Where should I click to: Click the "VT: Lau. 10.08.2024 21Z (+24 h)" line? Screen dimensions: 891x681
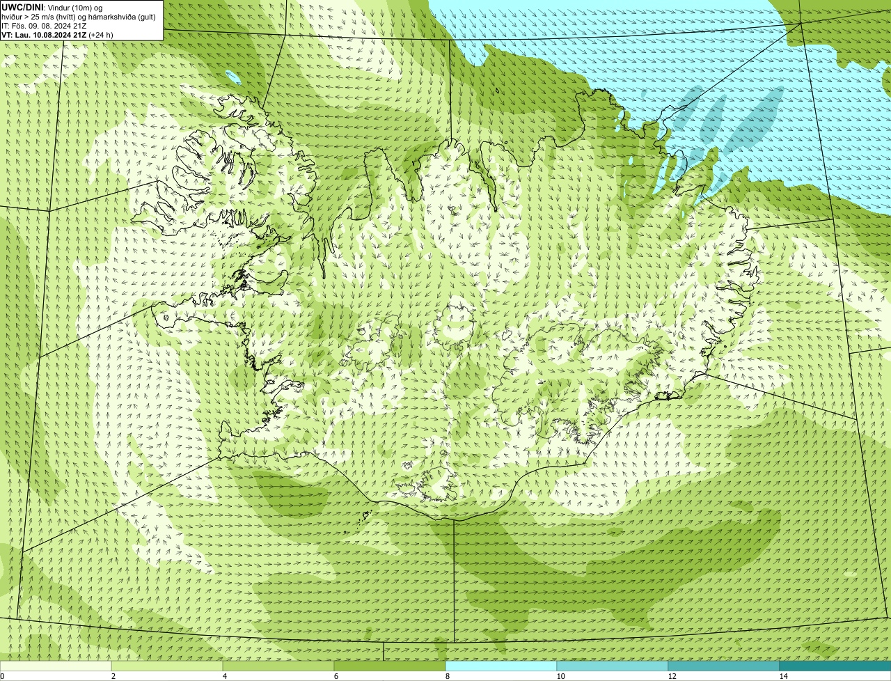click(x=57, y=35)
